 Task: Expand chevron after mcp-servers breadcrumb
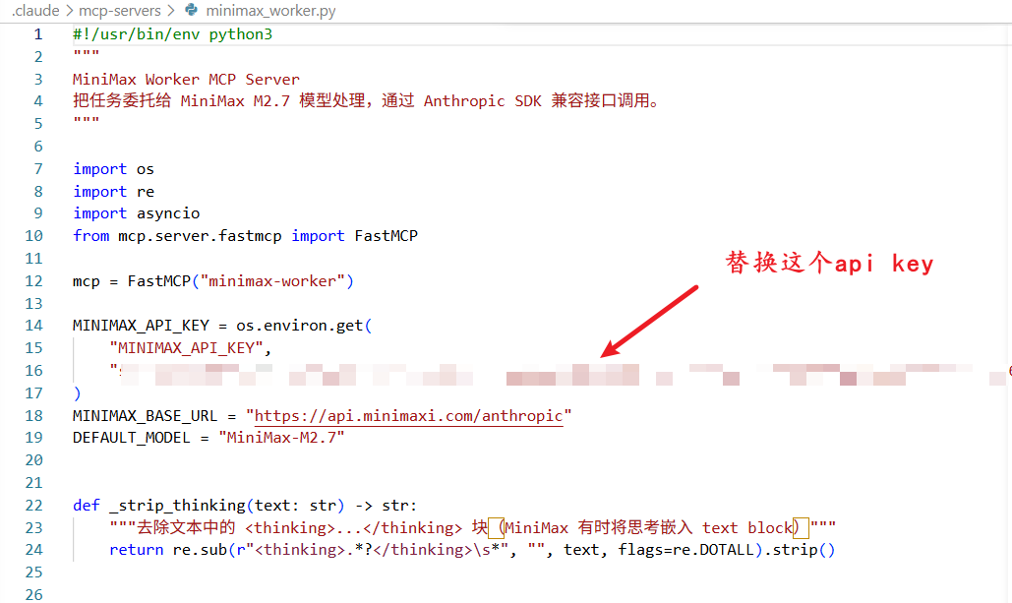[x=171, y=11]
